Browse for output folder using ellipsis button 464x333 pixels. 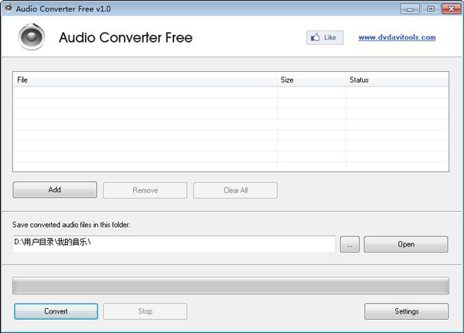click(x=350, y=244)
